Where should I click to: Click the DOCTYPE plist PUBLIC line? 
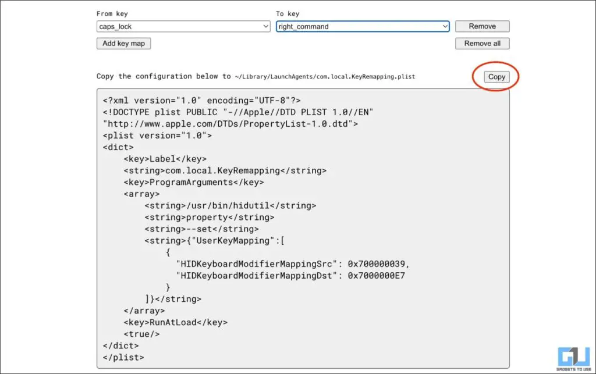(237, 112)
